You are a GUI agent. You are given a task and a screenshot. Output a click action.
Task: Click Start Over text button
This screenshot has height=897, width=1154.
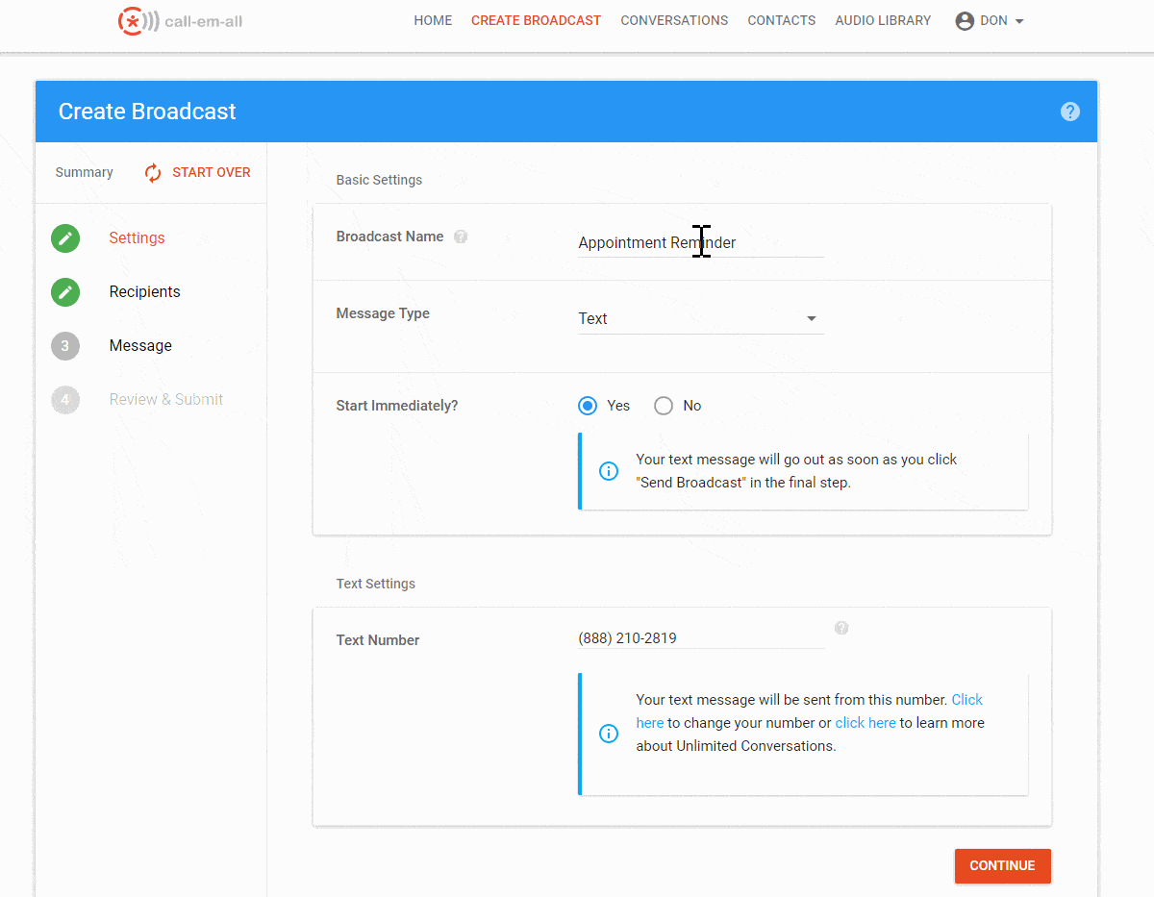click(x=212, y=173)
